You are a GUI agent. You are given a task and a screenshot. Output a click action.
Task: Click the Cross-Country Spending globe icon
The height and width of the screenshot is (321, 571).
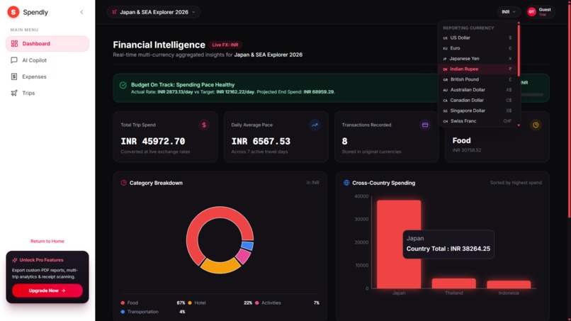point(346,183)
